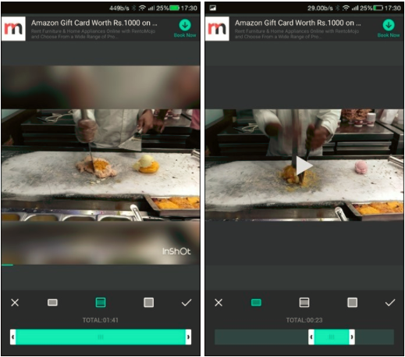
Task: Open the RentoMojo logo in right ad
Action: click(x=217, y=29)
